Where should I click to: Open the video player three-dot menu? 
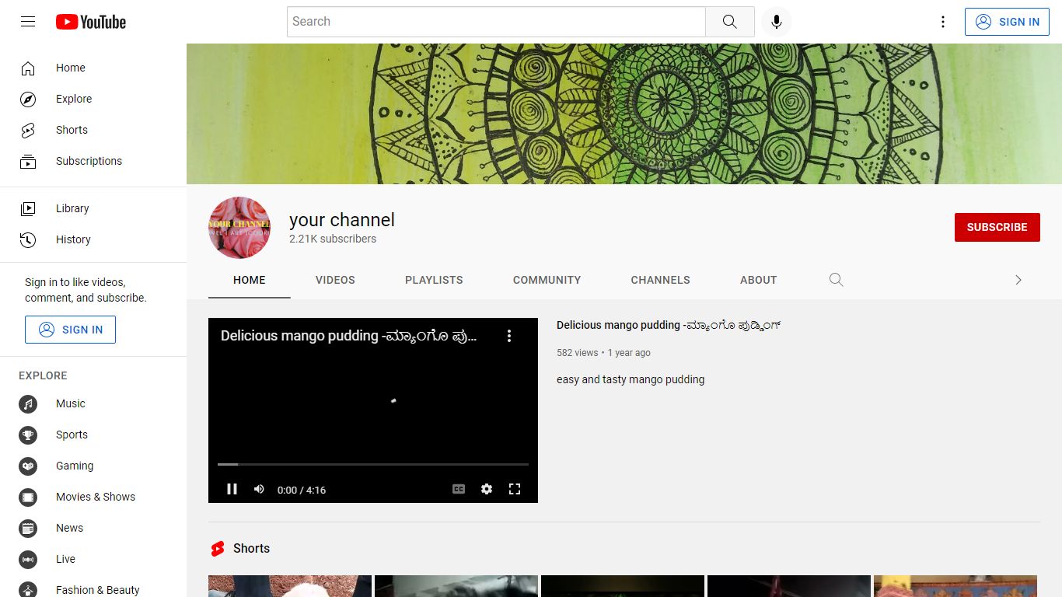coord(509,336)
